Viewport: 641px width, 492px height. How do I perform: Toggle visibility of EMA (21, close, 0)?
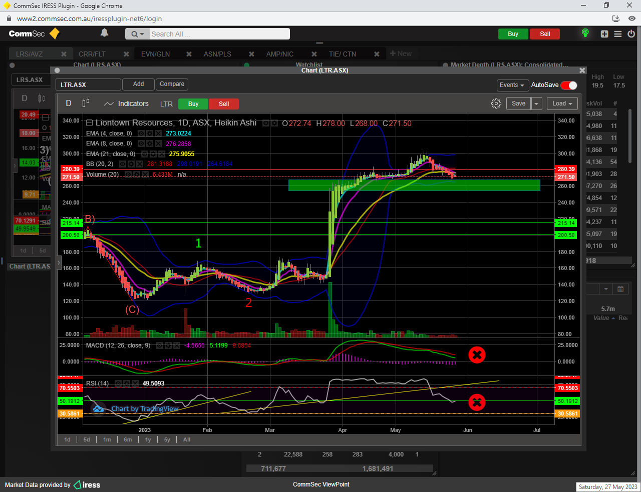point(145,154)
